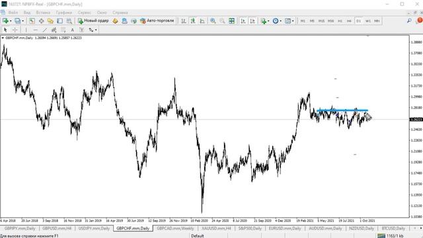Select the text tool A
The width and height of the screenshot is (423, 238).
(72, 30)
